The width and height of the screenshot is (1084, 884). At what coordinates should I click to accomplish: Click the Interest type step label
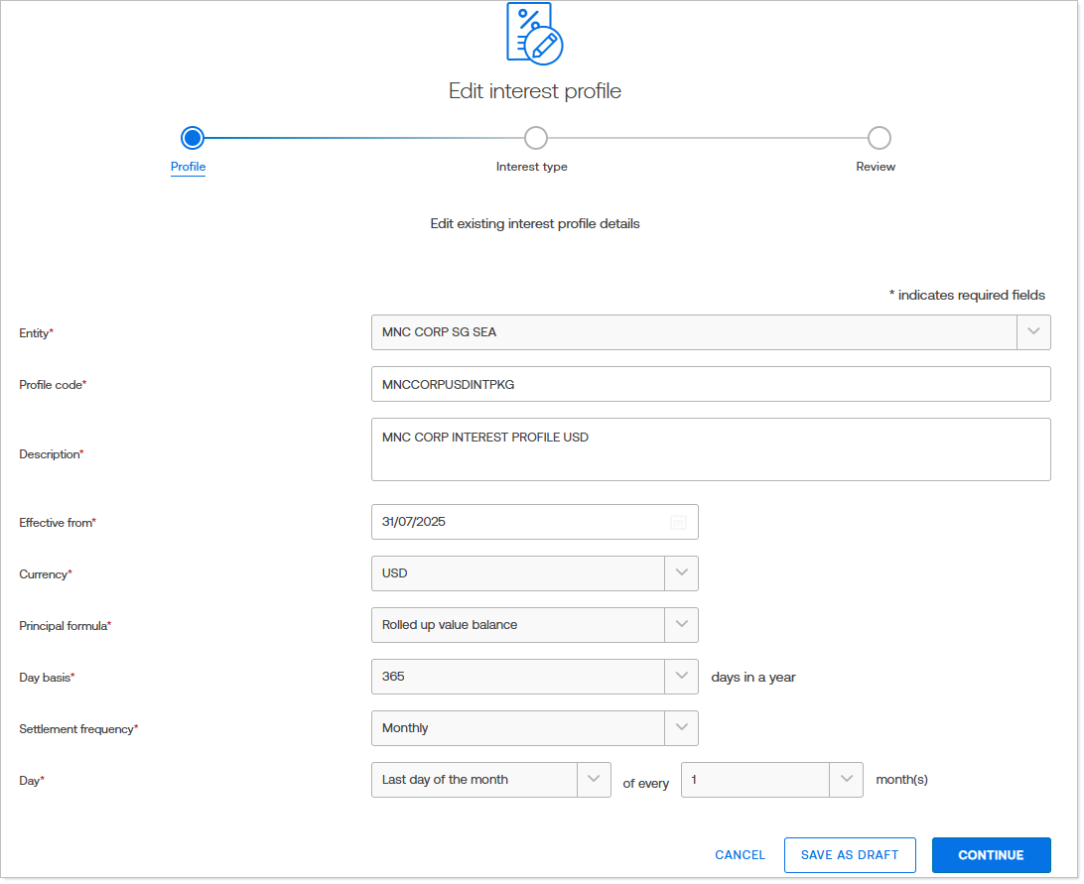[532, 167]
